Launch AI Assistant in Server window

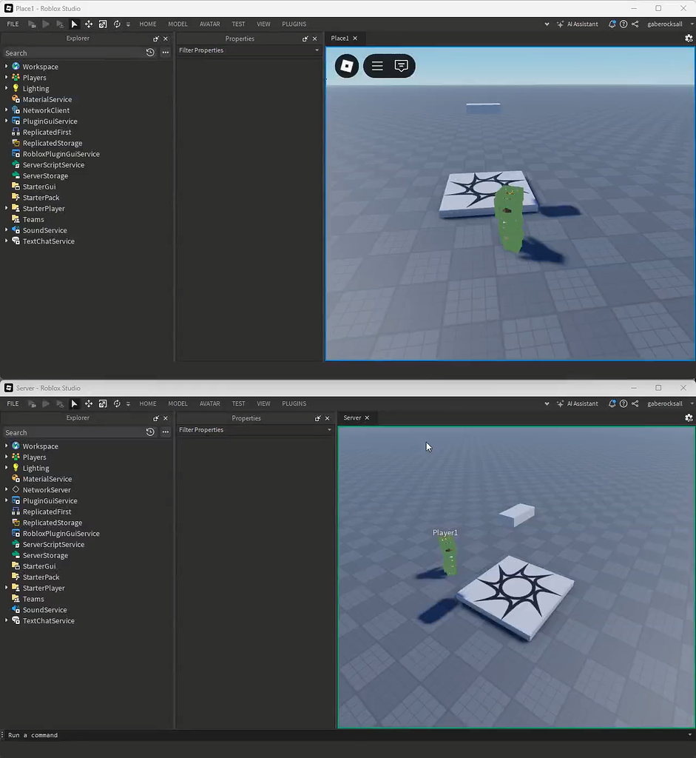578,403
